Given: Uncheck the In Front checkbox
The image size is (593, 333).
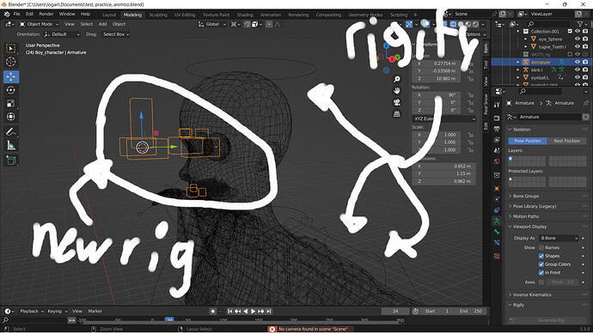Looking at the screenshot, I should [541, 273].
